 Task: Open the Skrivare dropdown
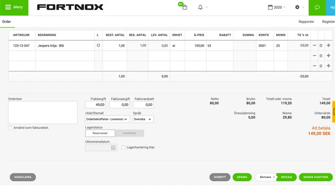266,177
